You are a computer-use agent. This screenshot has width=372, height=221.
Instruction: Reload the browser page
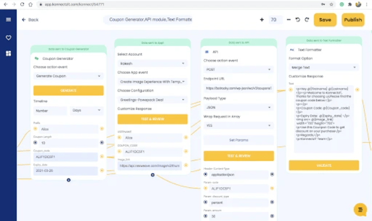coord(22,4)
